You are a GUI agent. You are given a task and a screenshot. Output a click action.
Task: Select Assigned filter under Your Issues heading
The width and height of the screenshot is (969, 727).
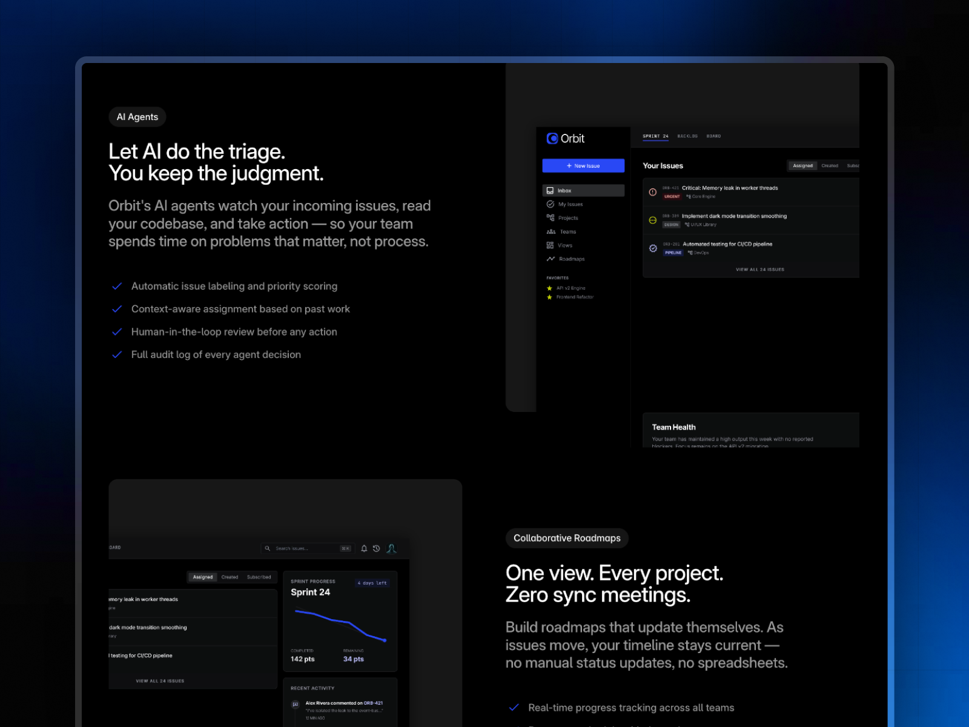pos(803,165)
